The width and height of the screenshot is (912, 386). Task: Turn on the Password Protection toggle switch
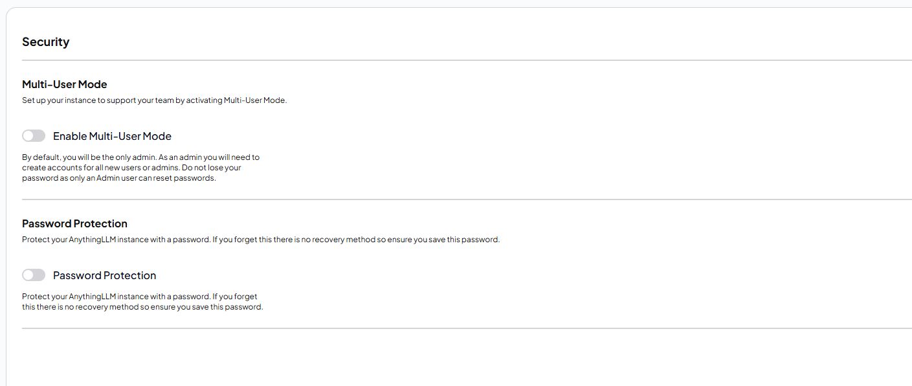(x=34, y=275)
